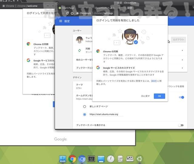This screenshot has height=164, width=194.
Task: Open the Ubuntu MATE logo icon in dock
Action: coord(139,159)
